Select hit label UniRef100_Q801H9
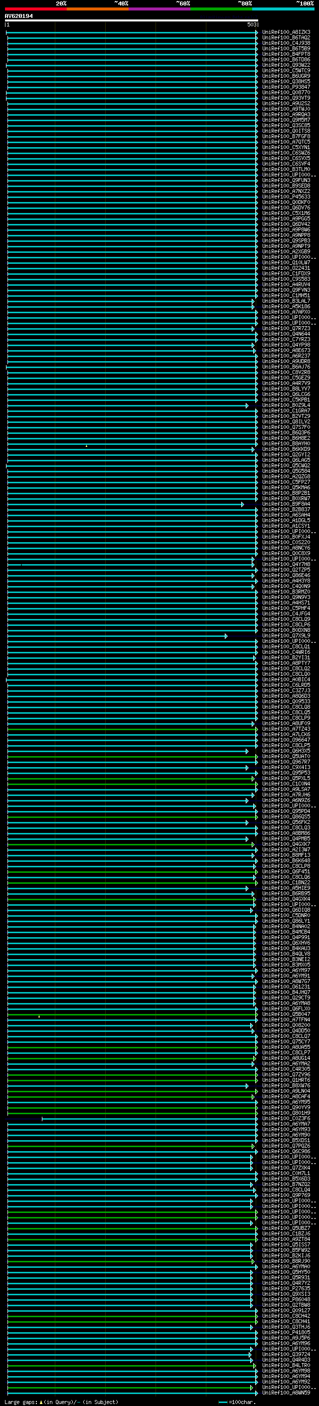This screenshot has height=1406, width=319. pyautogui.click(x=286, y=1113)
